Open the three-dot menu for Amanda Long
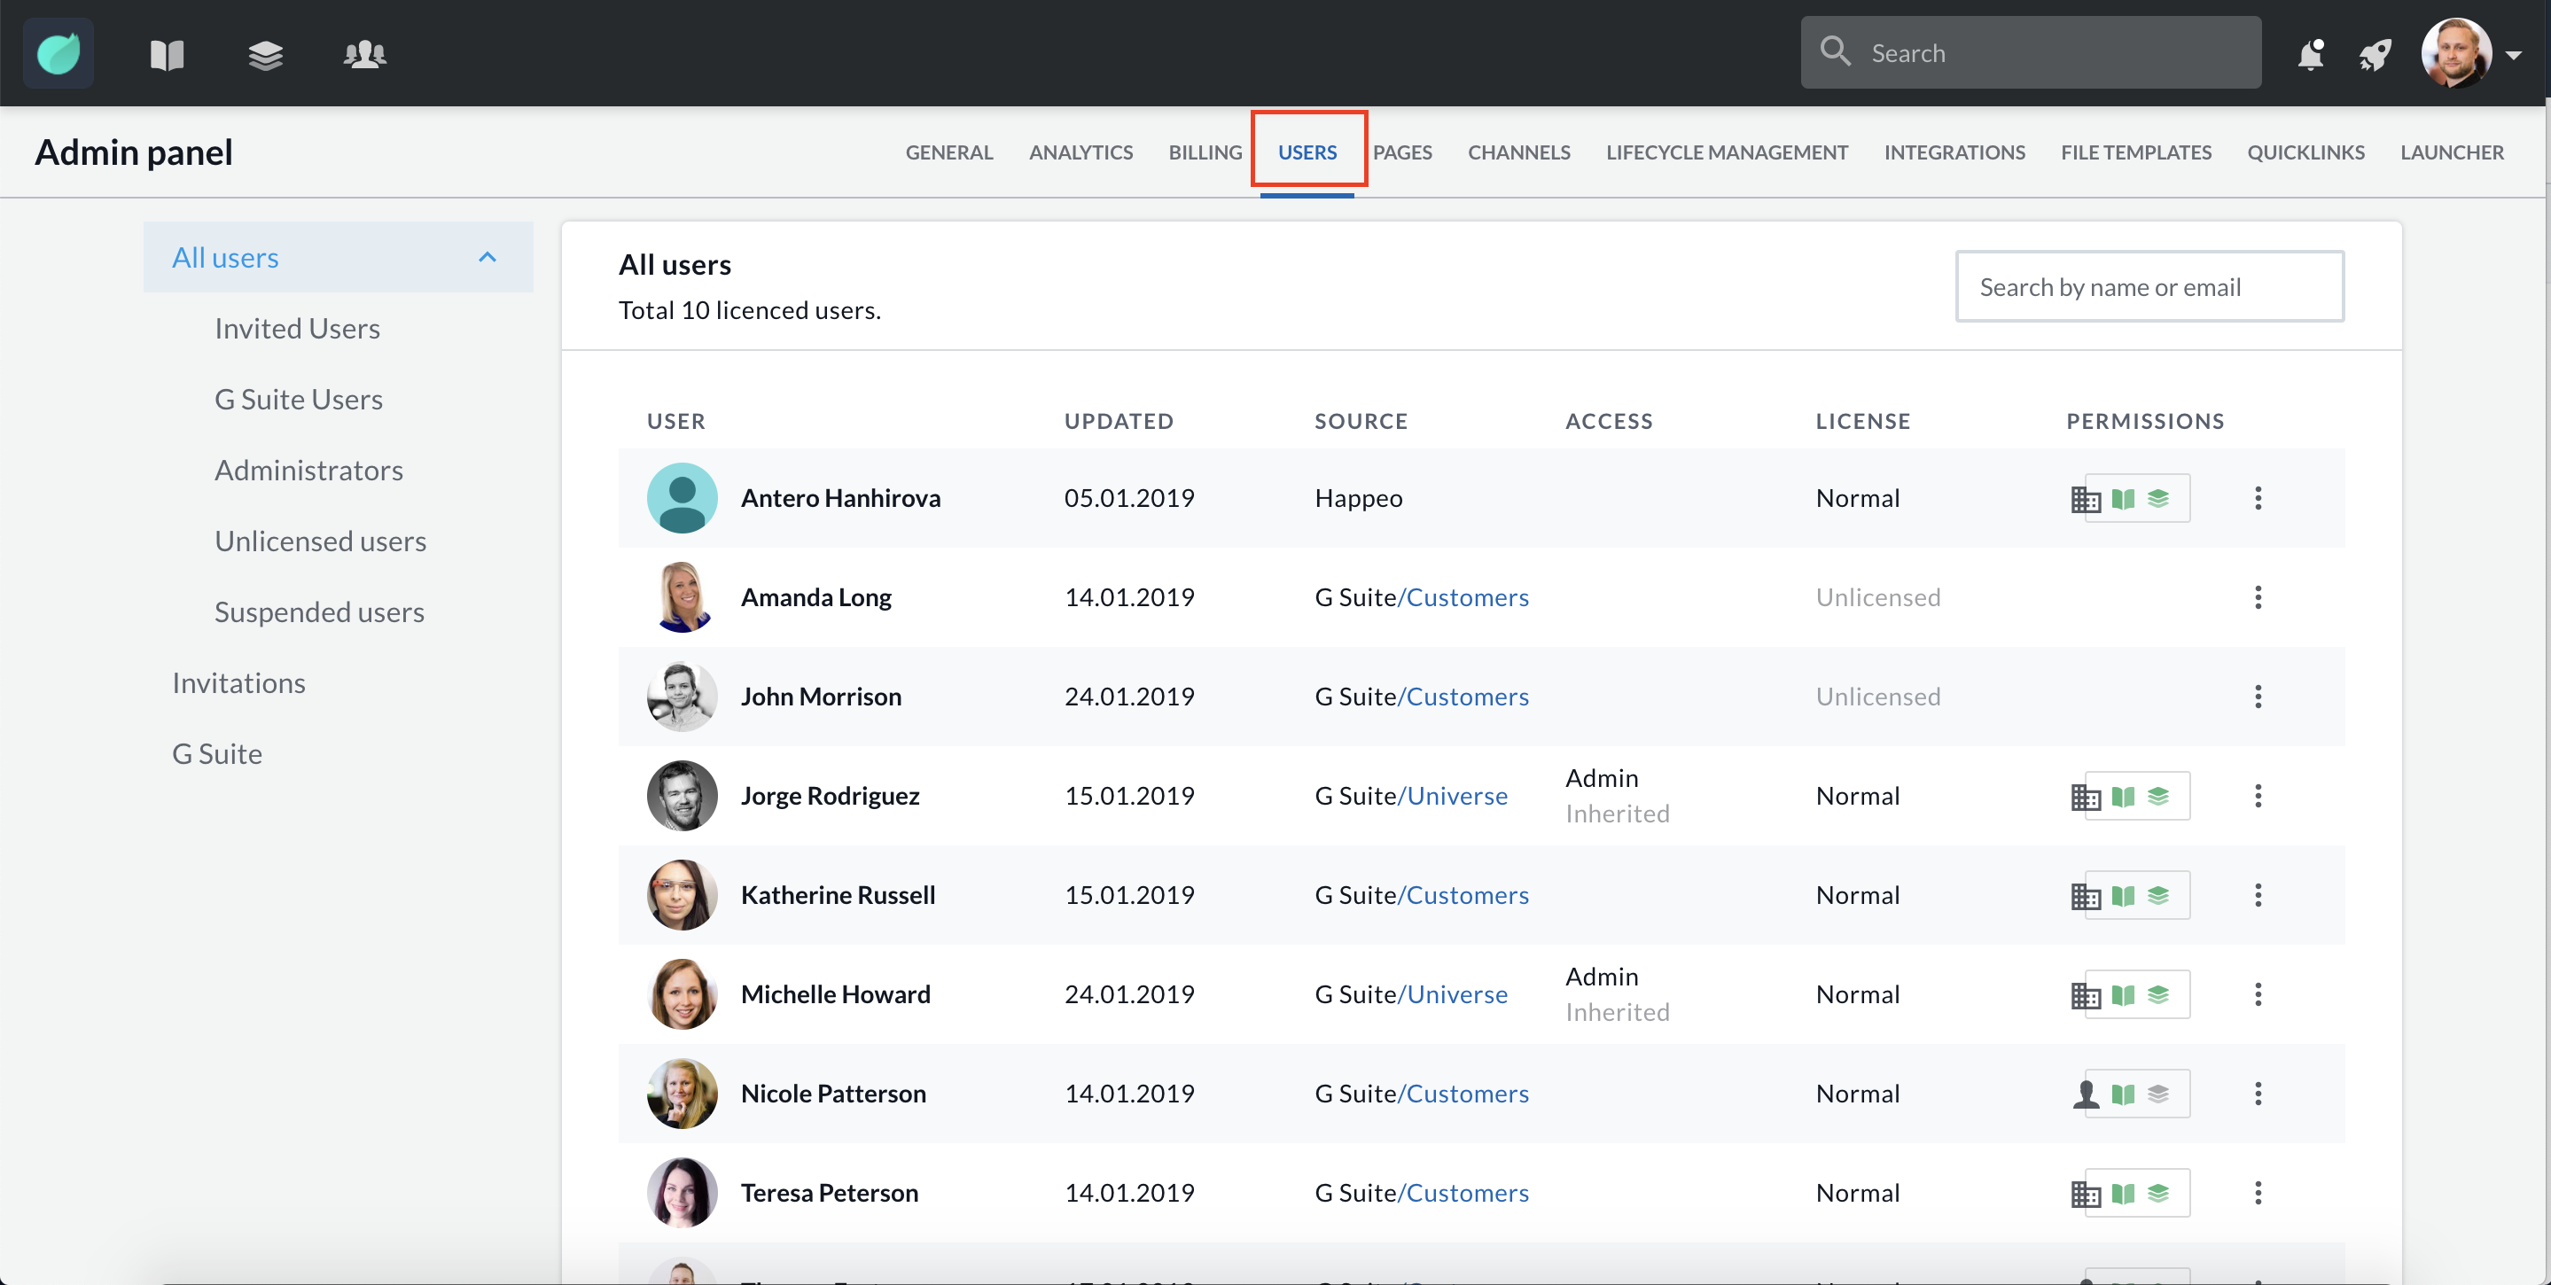 [2258, 597]
